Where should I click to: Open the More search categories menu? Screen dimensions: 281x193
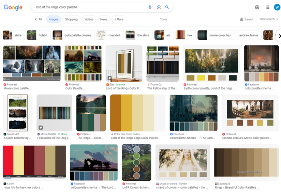pos(119,19)
